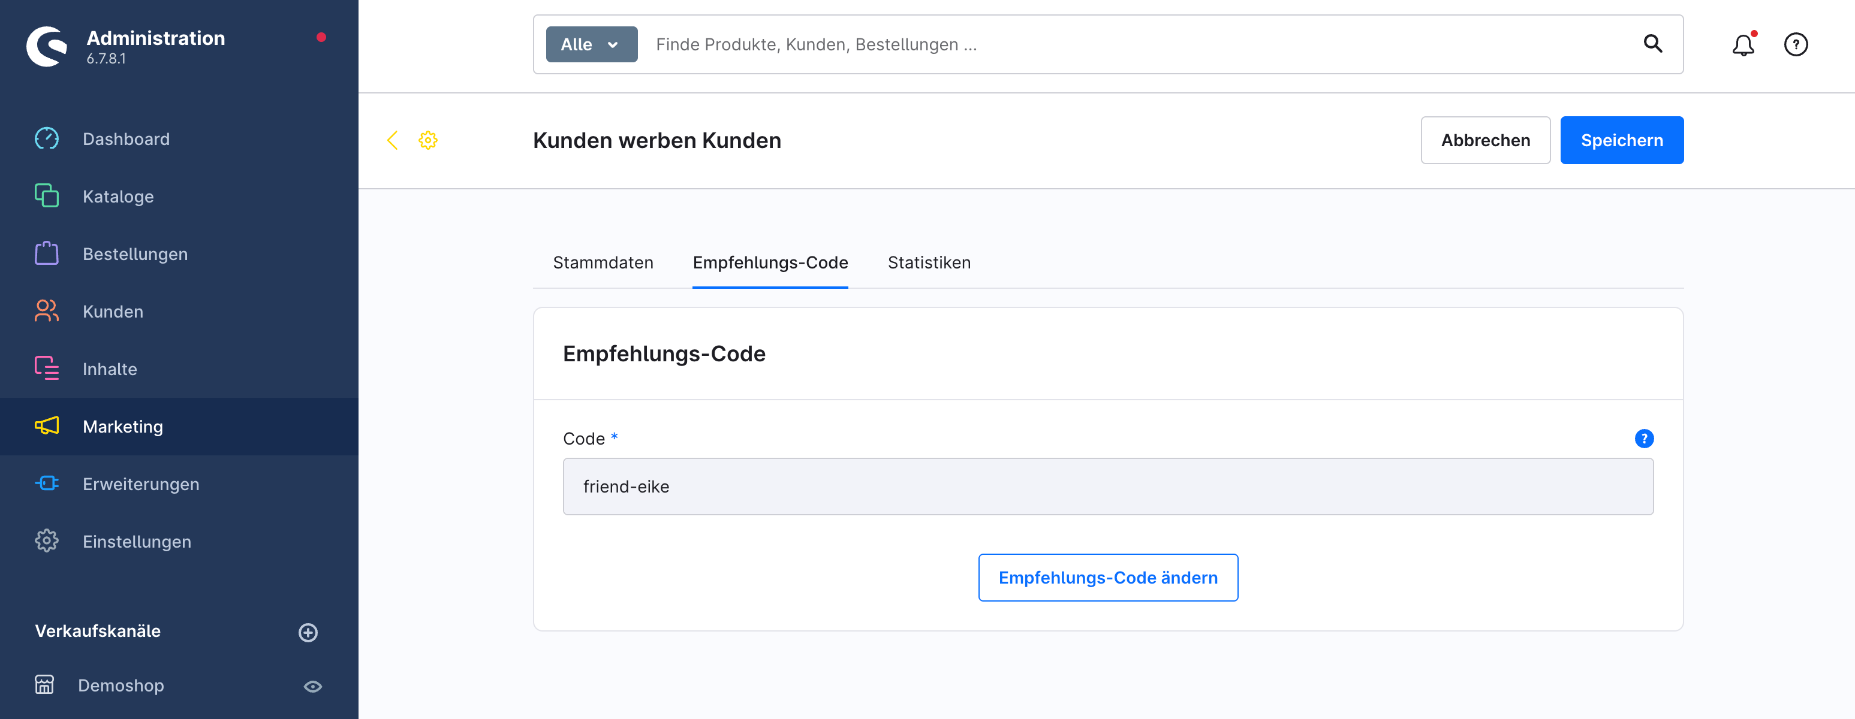Toggle Demoshop storefront eye icon

tap(312, 686)
